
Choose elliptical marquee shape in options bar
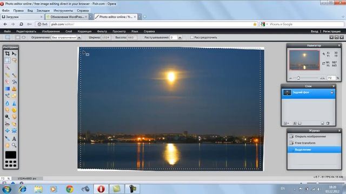[24, 37]
